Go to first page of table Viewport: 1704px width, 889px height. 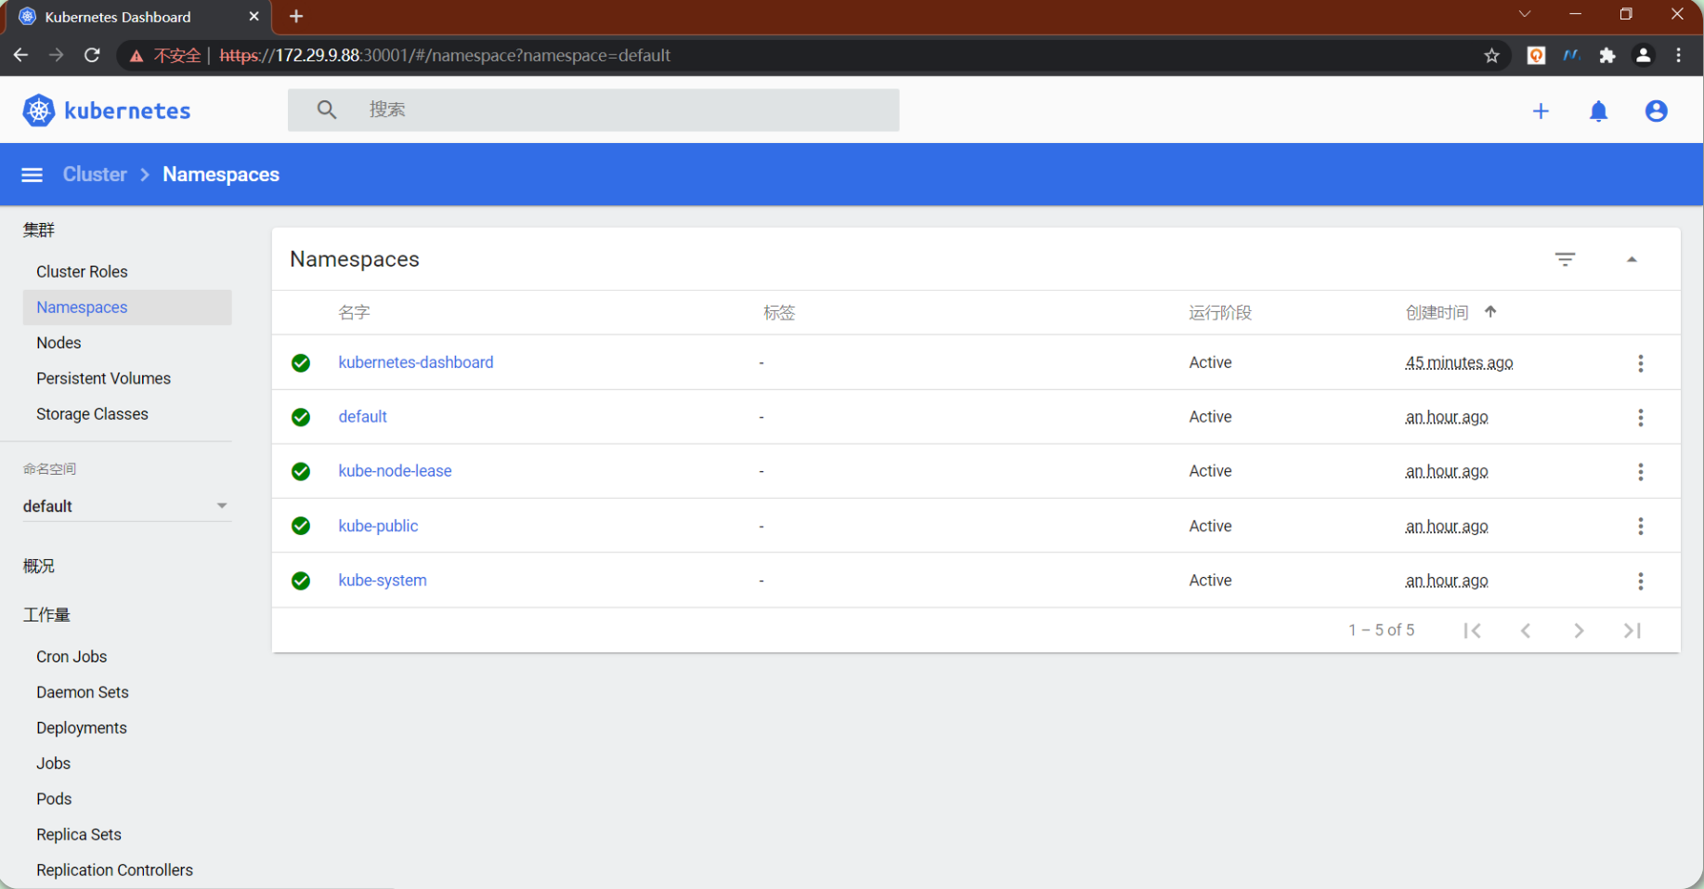coord(1472,631)
